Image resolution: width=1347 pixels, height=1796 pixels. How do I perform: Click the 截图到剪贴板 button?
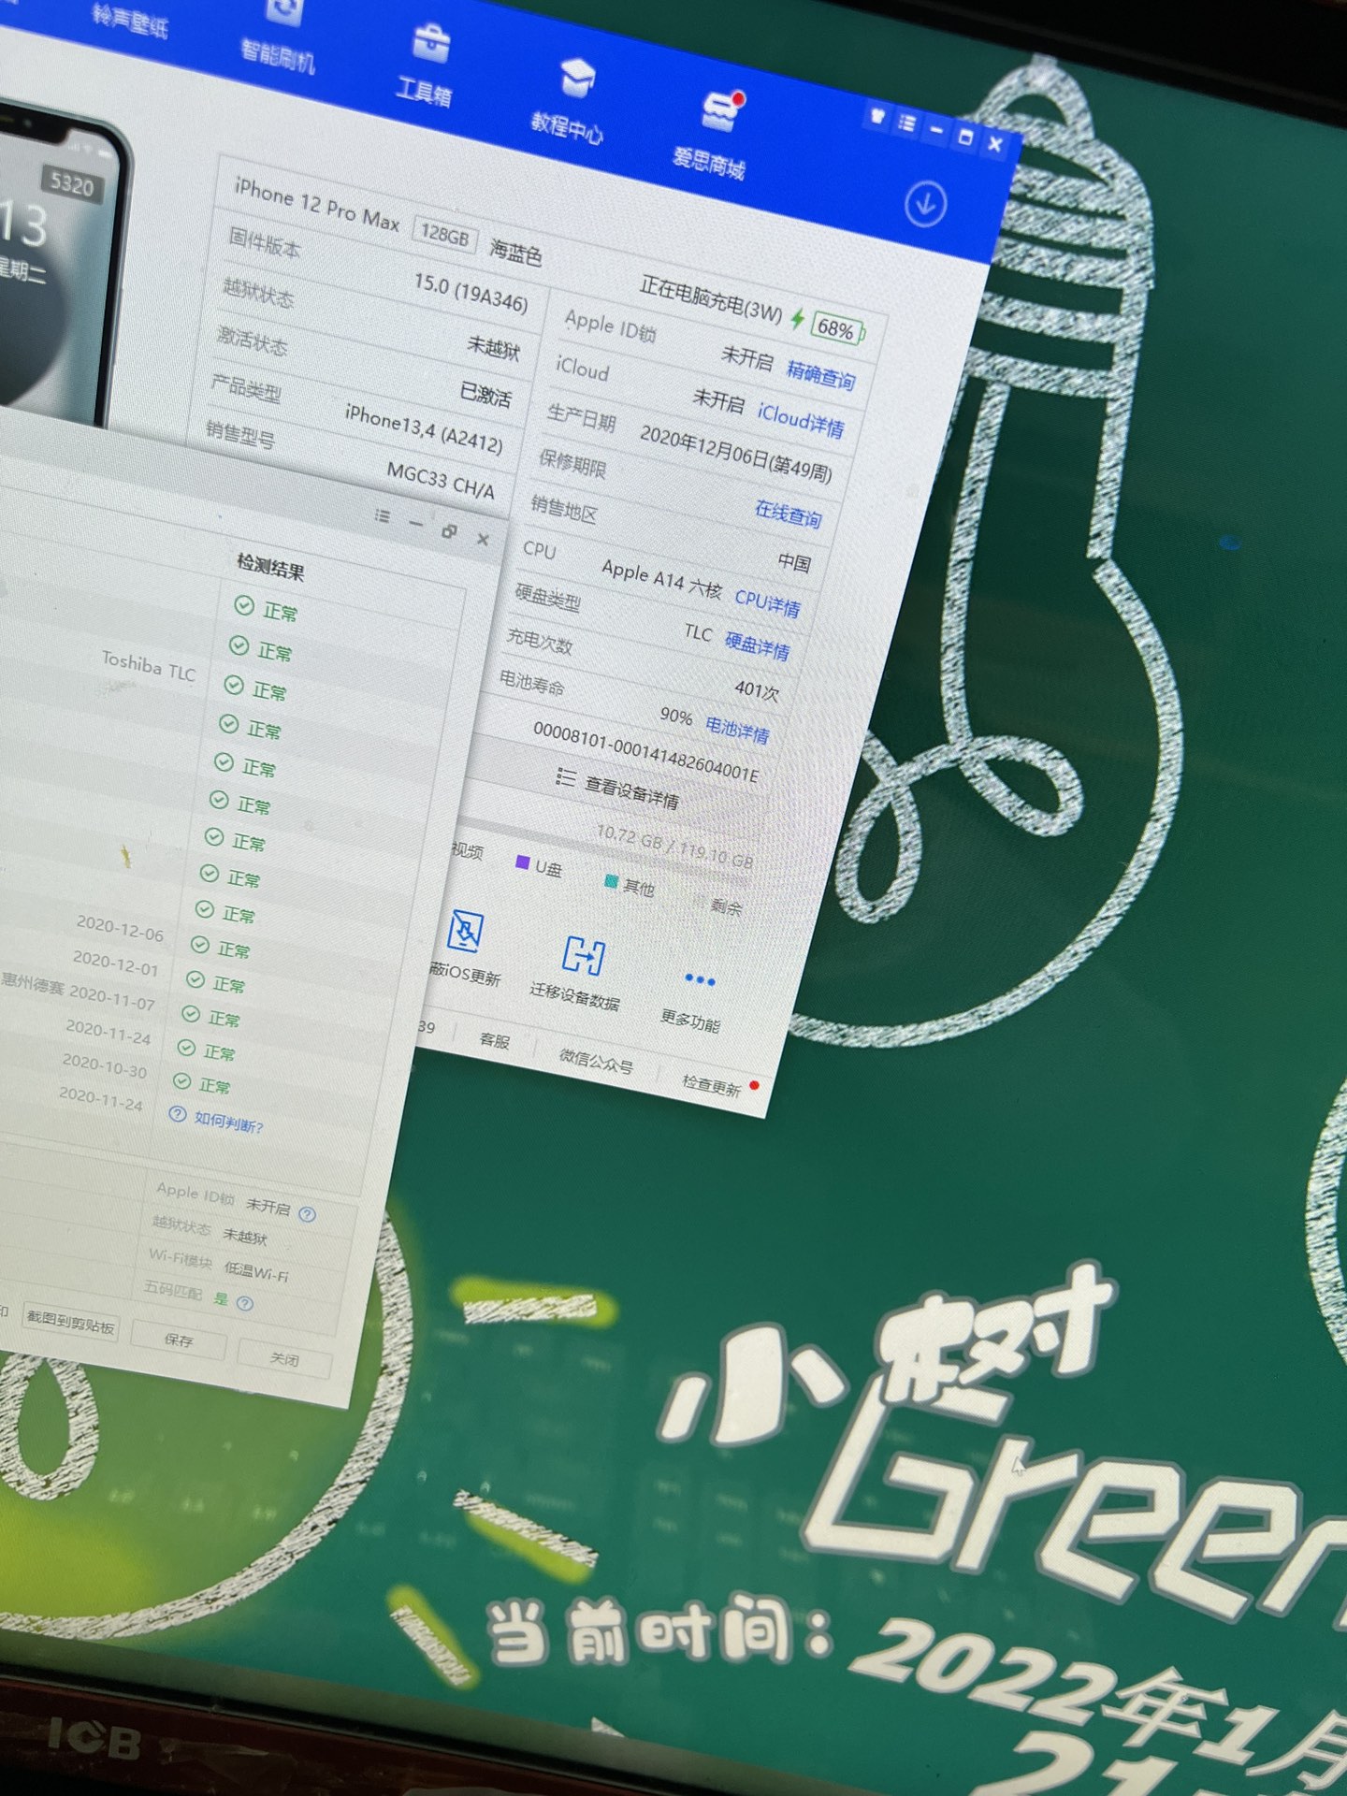coord(70,1322)
